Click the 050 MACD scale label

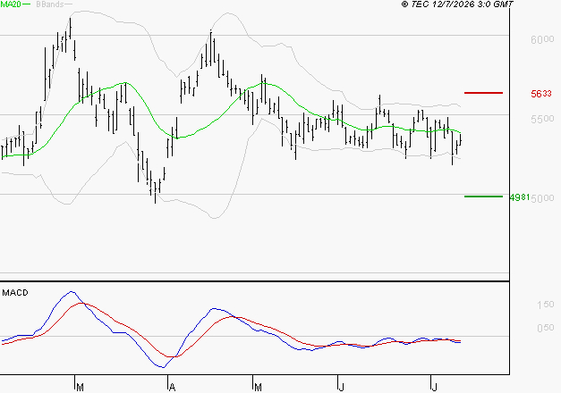tap(545, 328)
